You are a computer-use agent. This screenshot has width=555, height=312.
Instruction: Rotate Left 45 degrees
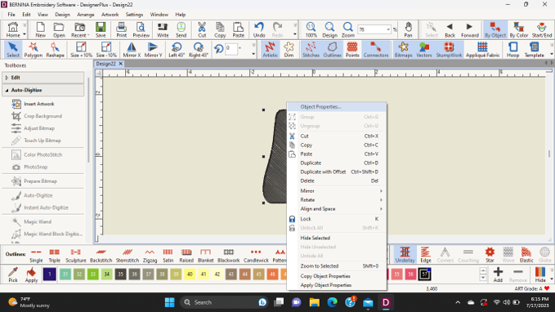point(177,50)
